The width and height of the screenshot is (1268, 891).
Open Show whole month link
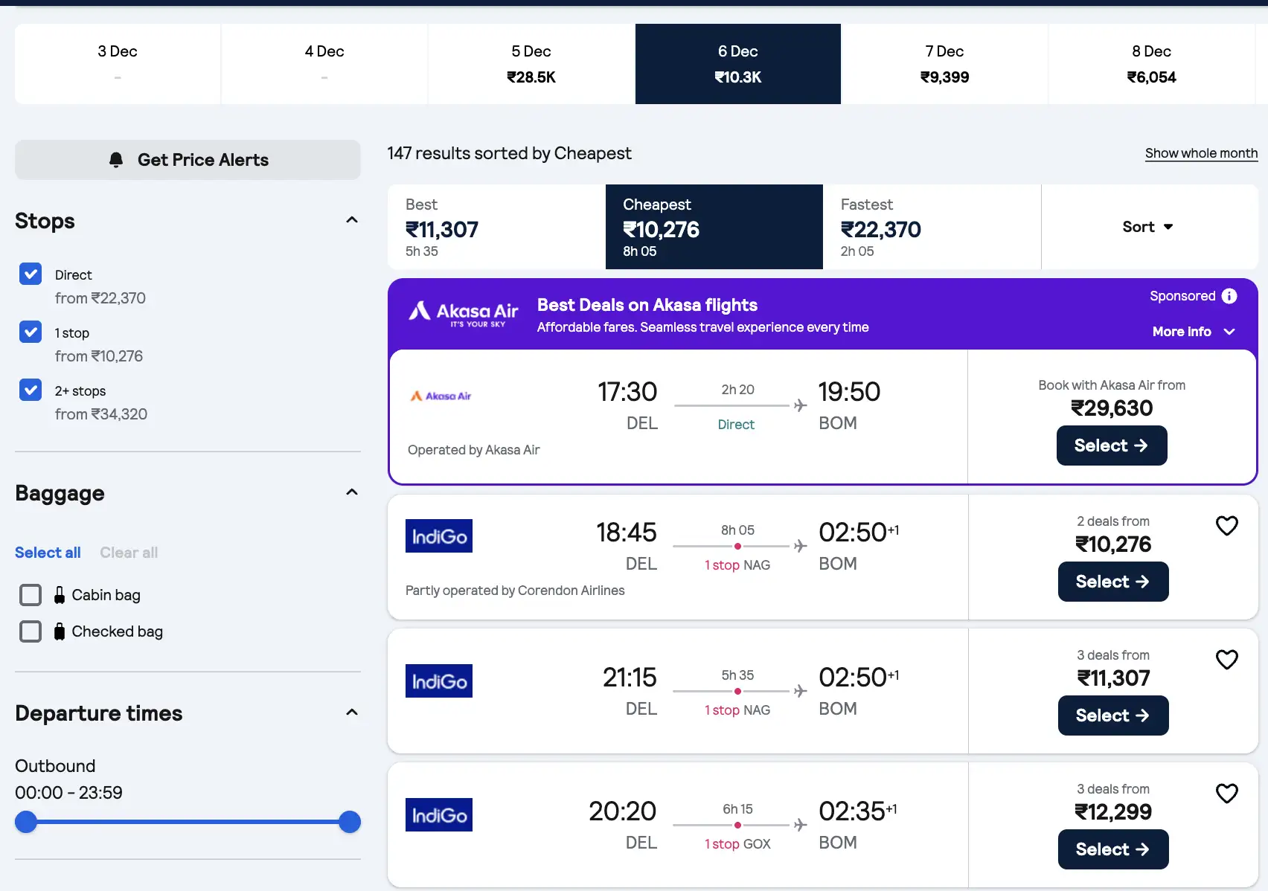point(1201,153)
